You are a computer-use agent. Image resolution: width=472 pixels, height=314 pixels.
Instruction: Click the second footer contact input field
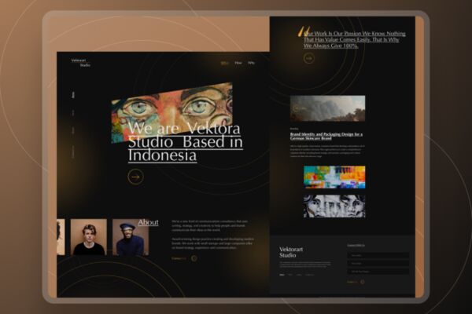[x=378, y=264]
